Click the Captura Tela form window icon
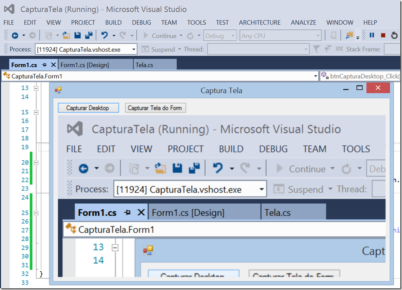This screenshot has width=402, height=290. click(x=58, y=90)
